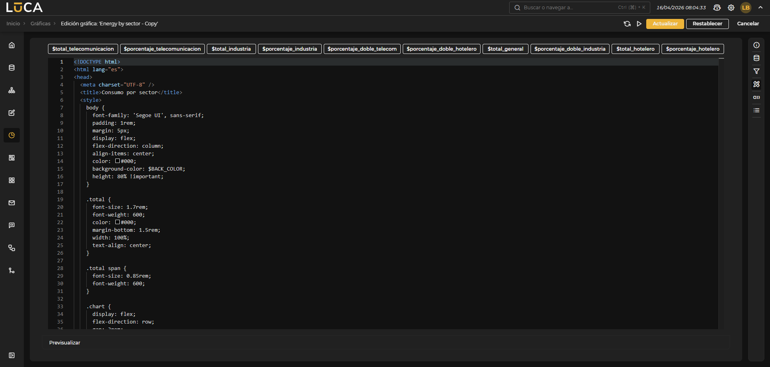Click 'text-align: center;' code line
The height and width of the screenshot is (367, 770).
tap(122, 245)
